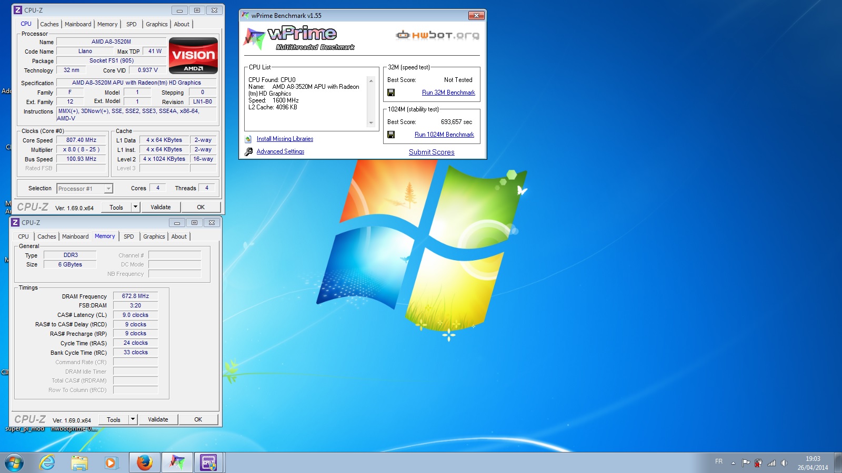The height and width of the screenshot is (473, 842).
Task: Switch to CPU tab in the bottom CPU-Z
Action: (24, 236)
